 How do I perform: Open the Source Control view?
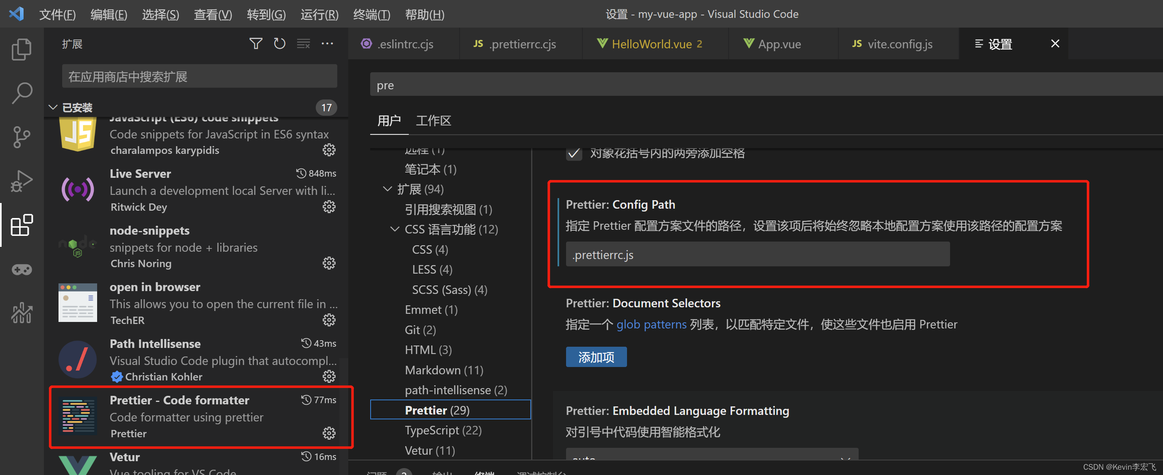tap(21, 137)
